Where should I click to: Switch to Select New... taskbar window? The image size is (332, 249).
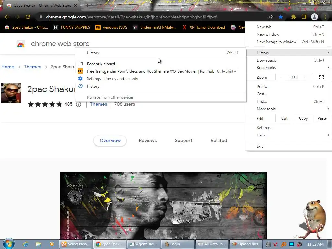pos(76,244)
